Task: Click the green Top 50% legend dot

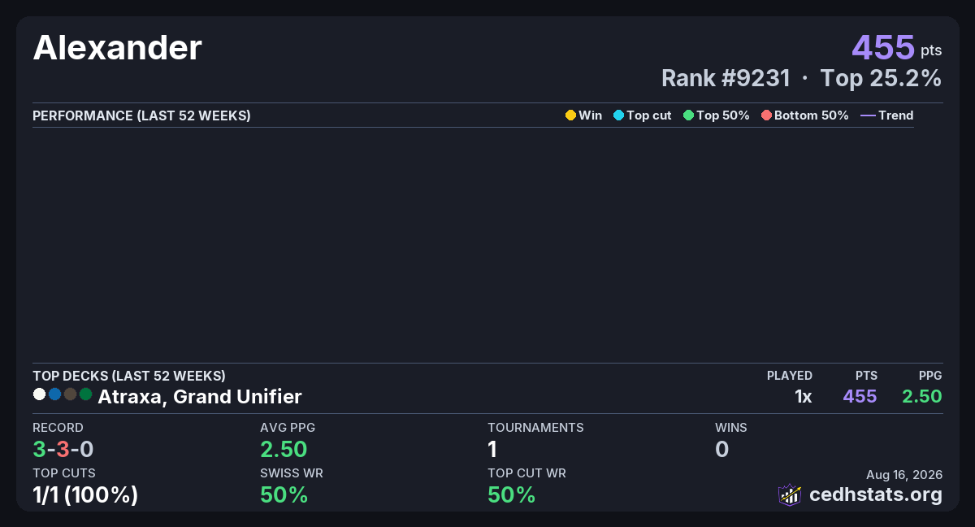Action: tap(689, 115)
